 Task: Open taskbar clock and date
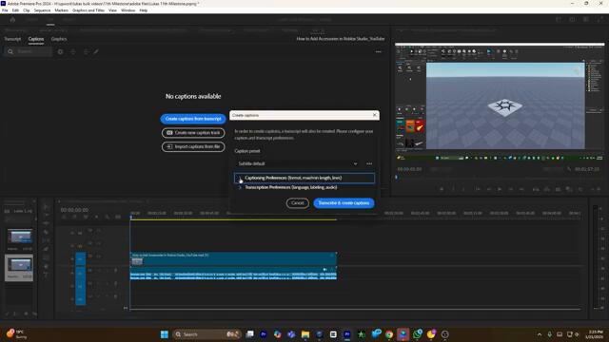595,334
